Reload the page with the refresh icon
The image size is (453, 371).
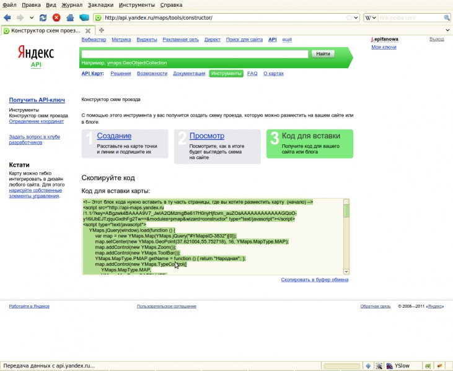click(x=43, y=17)
